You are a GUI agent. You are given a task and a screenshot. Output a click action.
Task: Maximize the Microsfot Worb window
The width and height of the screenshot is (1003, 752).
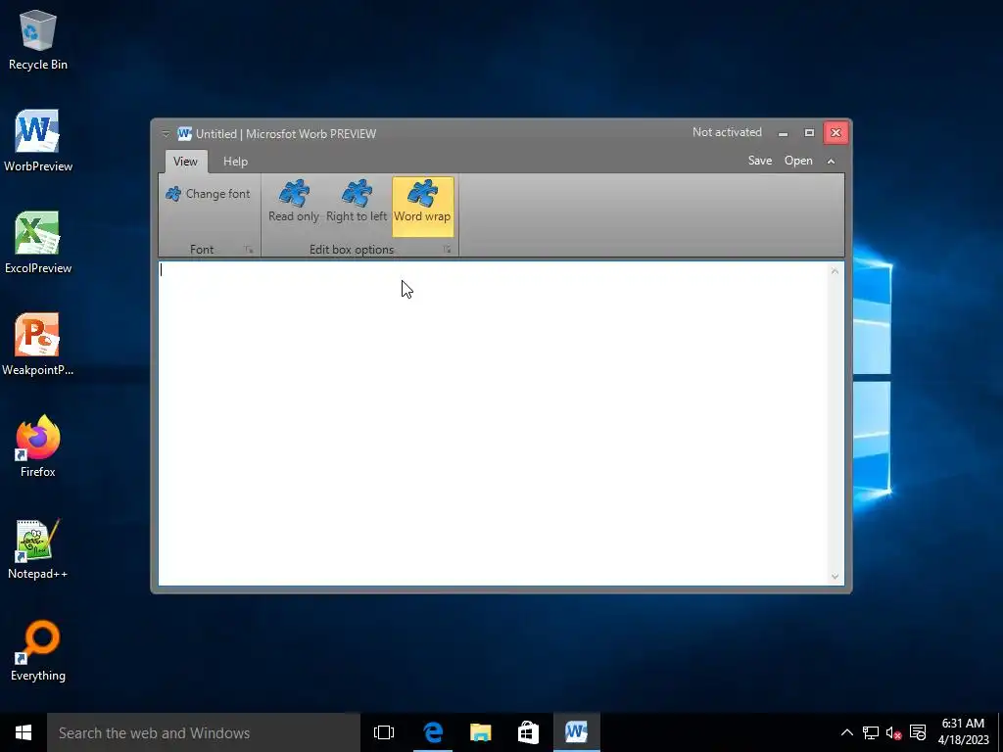pyautogui.click(x=809, y=133)
